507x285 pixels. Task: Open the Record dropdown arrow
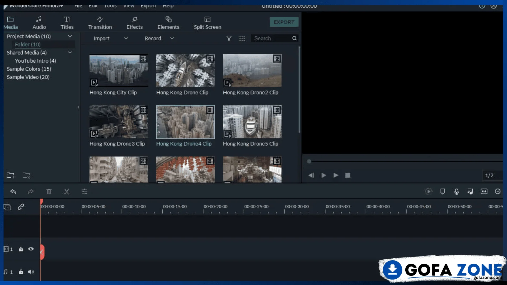172,38
